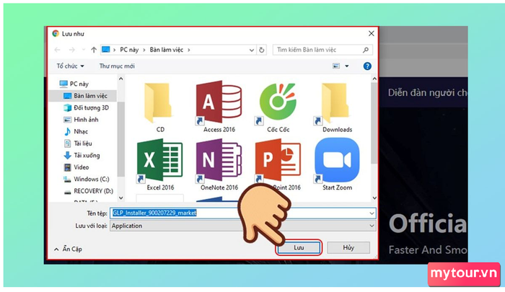Image resolution: width=505 pixels, height=292 pixels.
Task: Open the Tổ chức menu
Action: tap(70, 66)
